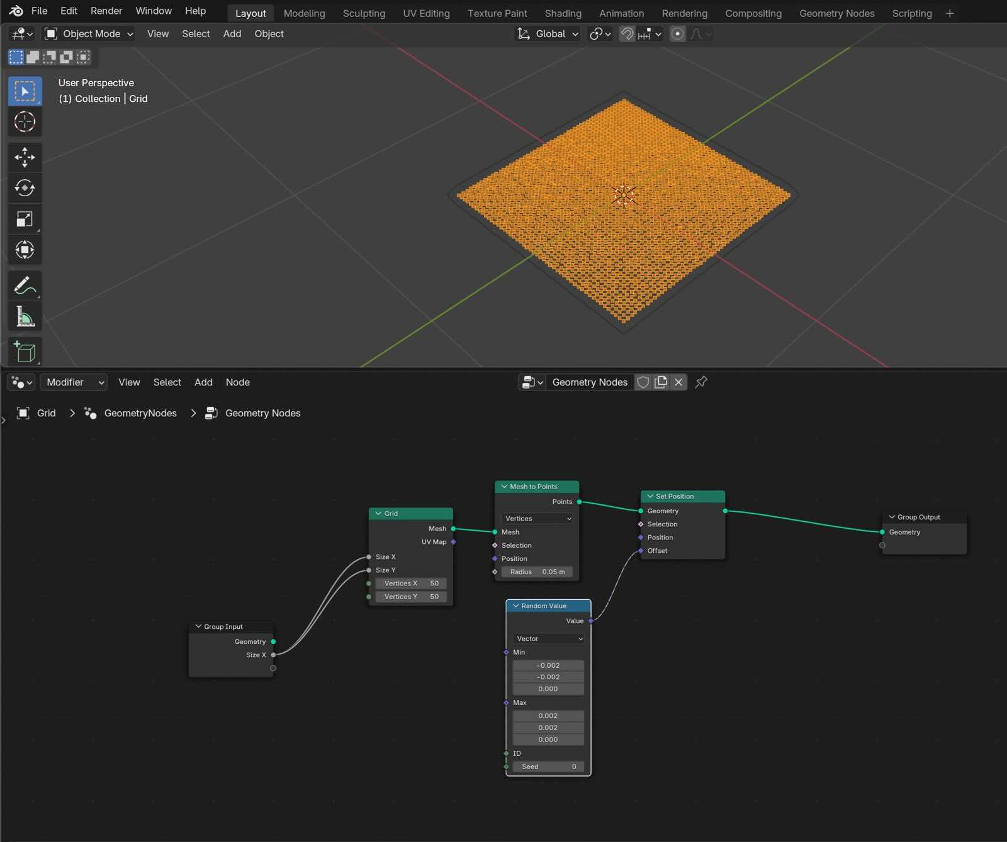Viewport: 1007px width, 842px height.
Task: Select the Add Cube tool
Action: [25, 352]
